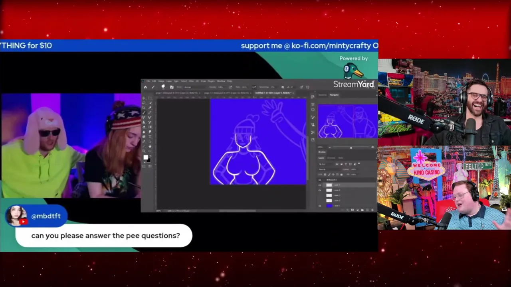The width and height of the screenshot is (511, 287).
Task: Click the Navigator zoom out icon
Action: click(x=330, y=147)
